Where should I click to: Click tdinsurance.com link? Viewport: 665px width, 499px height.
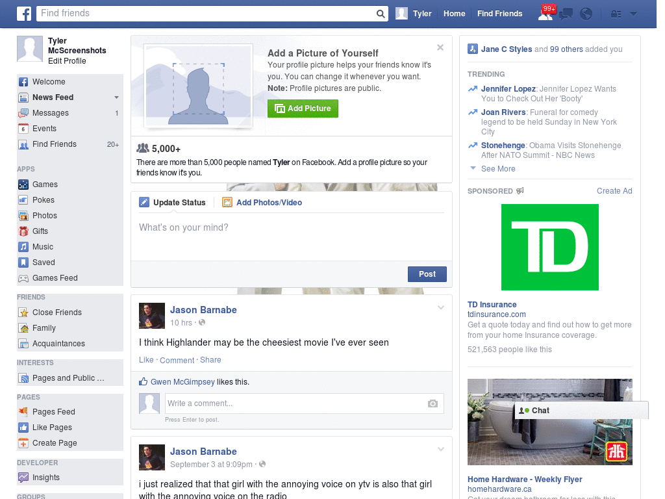(x=497, y=314)
